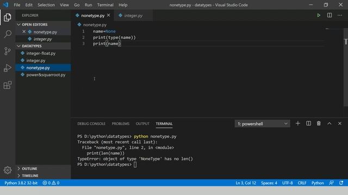
Task: Select the Terminal panel tab
Action: tap(164, 123)
